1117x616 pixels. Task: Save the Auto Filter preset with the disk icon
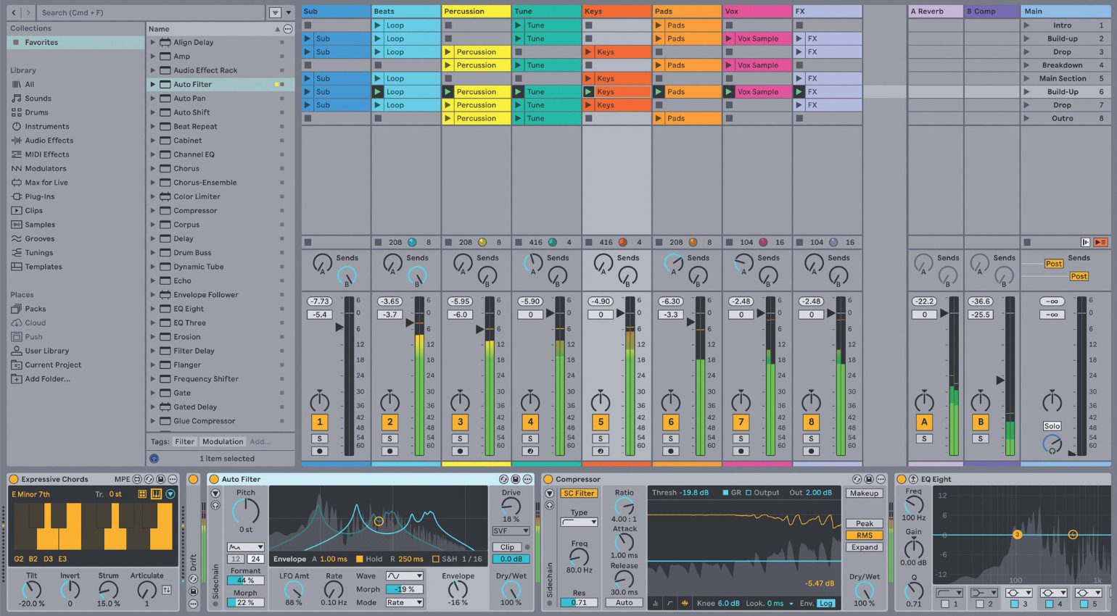pos(516,479)
